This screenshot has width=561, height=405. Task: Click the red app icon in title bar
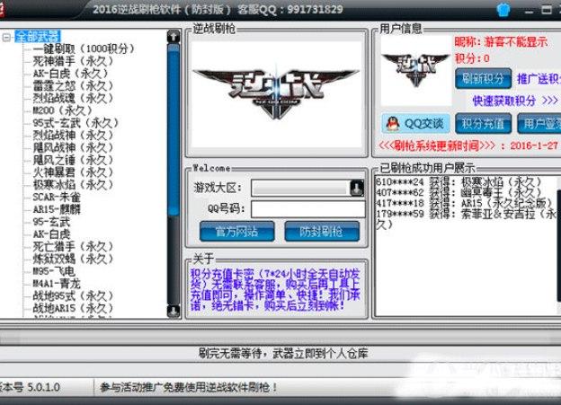tap(2, 9)
